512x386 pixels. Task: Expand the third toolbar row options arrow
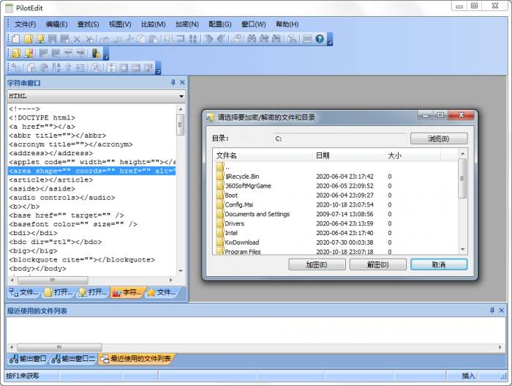pos(158,70)
